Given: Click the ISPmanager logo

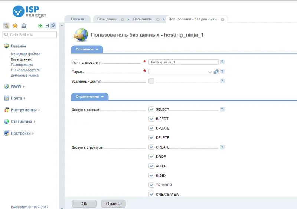Looking at the screenshot, I should pos(29,11).
